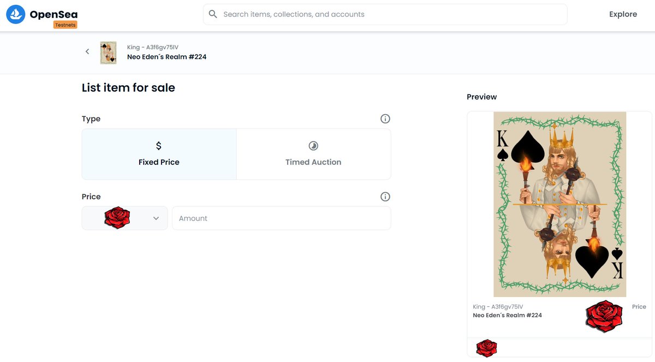Viewport: 655px width, 362px height.
Task: Click King - A3f6gv75IV in the preview card
Action: click(x=498, y=307)
